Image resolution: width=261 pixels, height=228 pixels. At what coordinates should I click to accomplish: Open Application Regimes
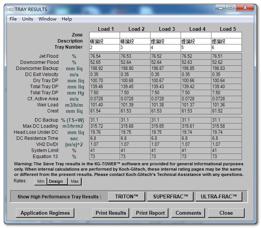[x=45, y=213]
